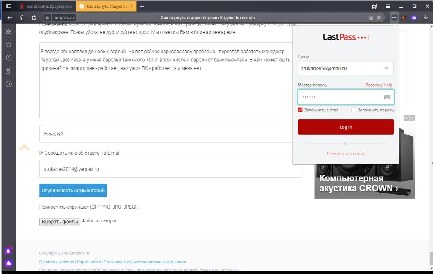This screenshot has height=274, width=433.
Task: Bookmark this page using the flag icon
Action: click(x=379, y=18)
